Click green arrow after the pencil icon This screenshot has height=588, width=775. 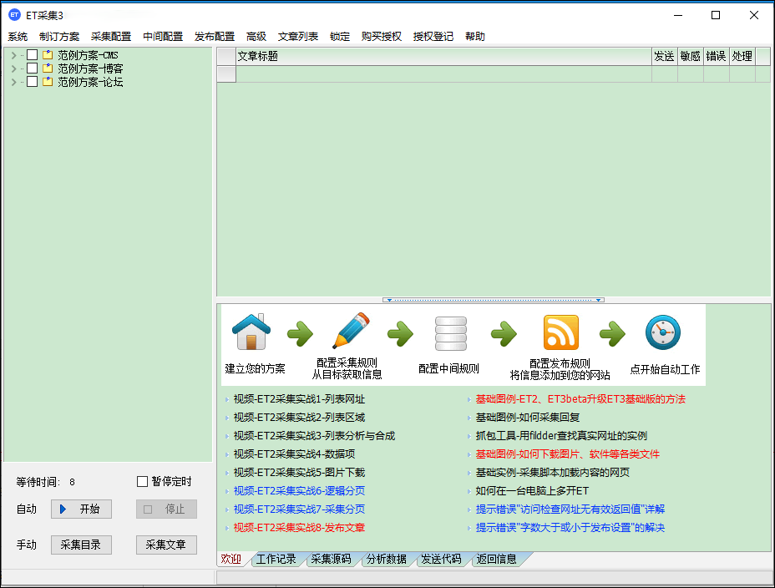(400, 333)
